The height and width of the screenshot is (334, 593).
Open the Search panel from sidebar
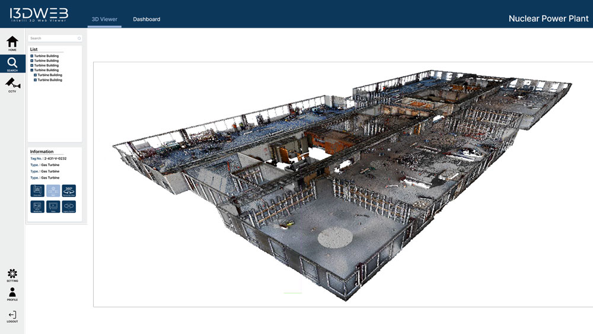[x=12, y=64]
